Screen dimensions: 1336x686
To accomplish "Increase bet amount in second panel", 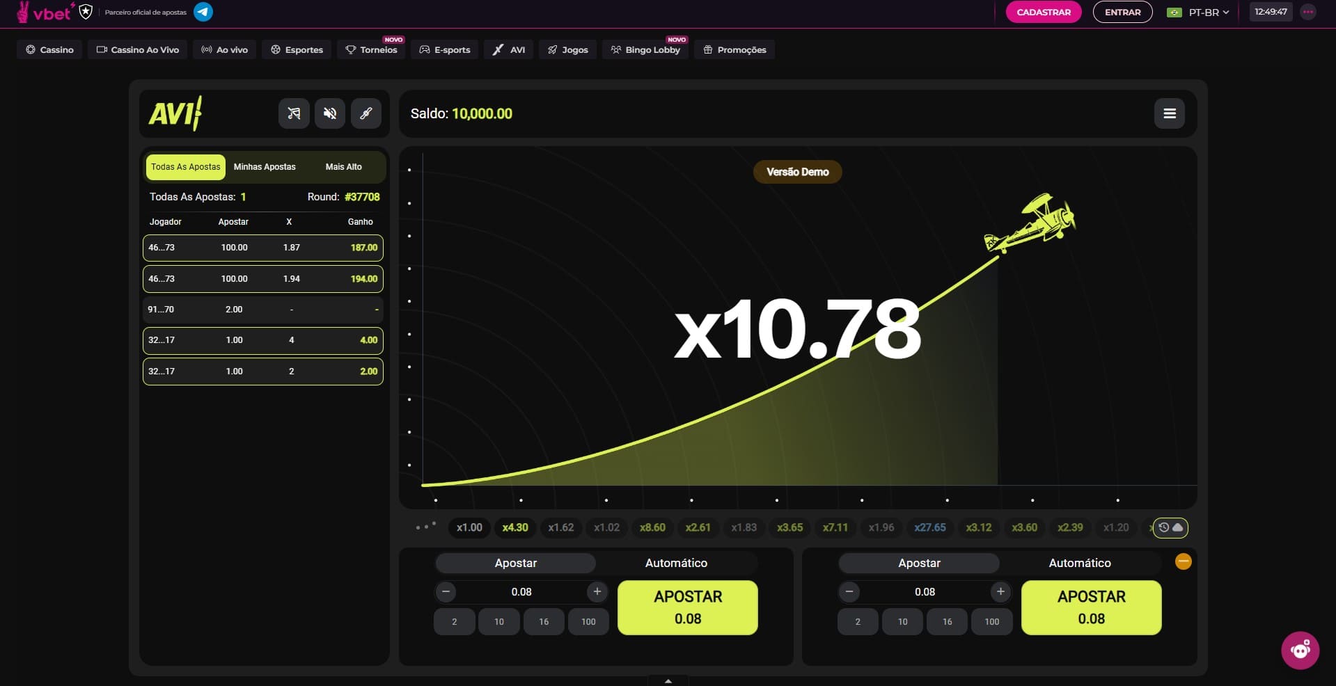I will pyautogui.click(x=1000, y=592).
